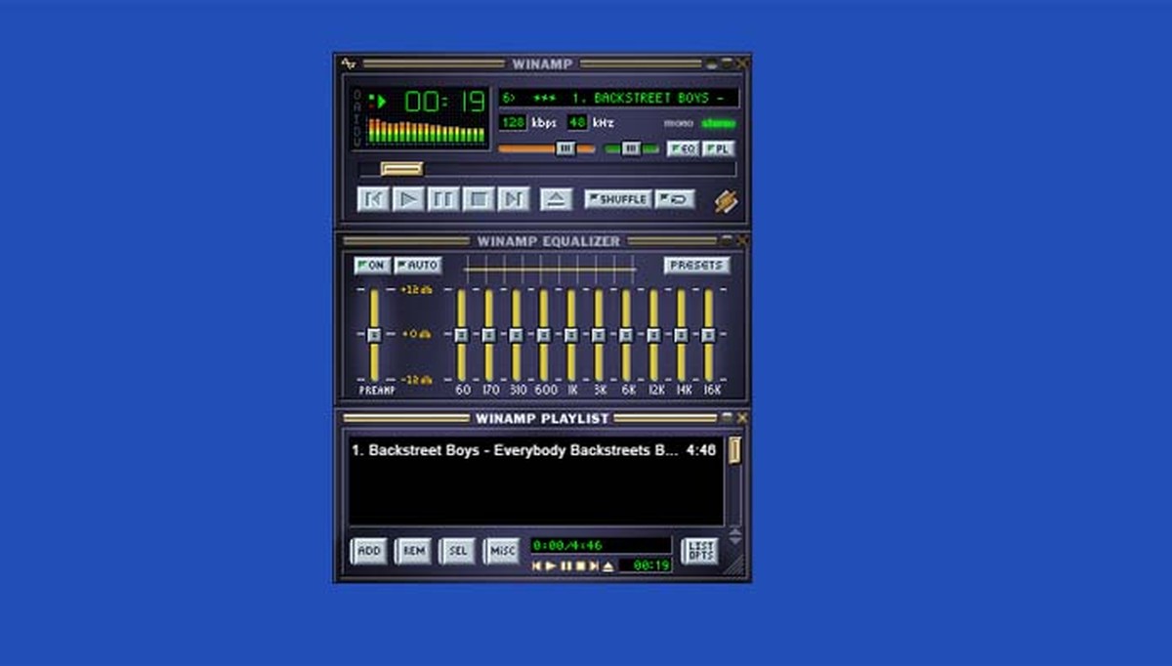Open the LIST OPTS menu
The width and height of the screenshot is (1172, 666).
point(701,549)
